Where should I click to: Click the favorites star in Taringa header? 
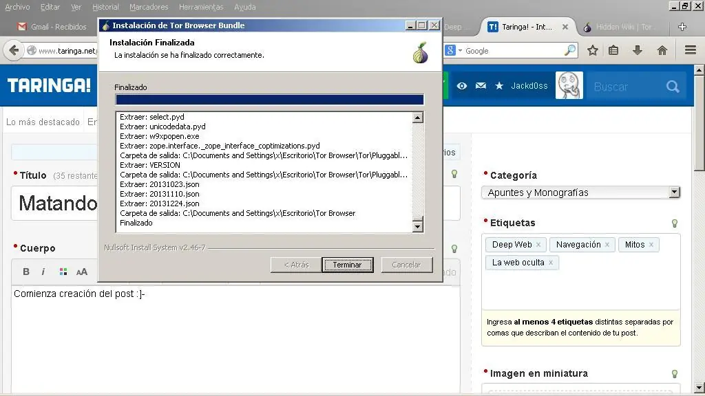click(499, 86)
